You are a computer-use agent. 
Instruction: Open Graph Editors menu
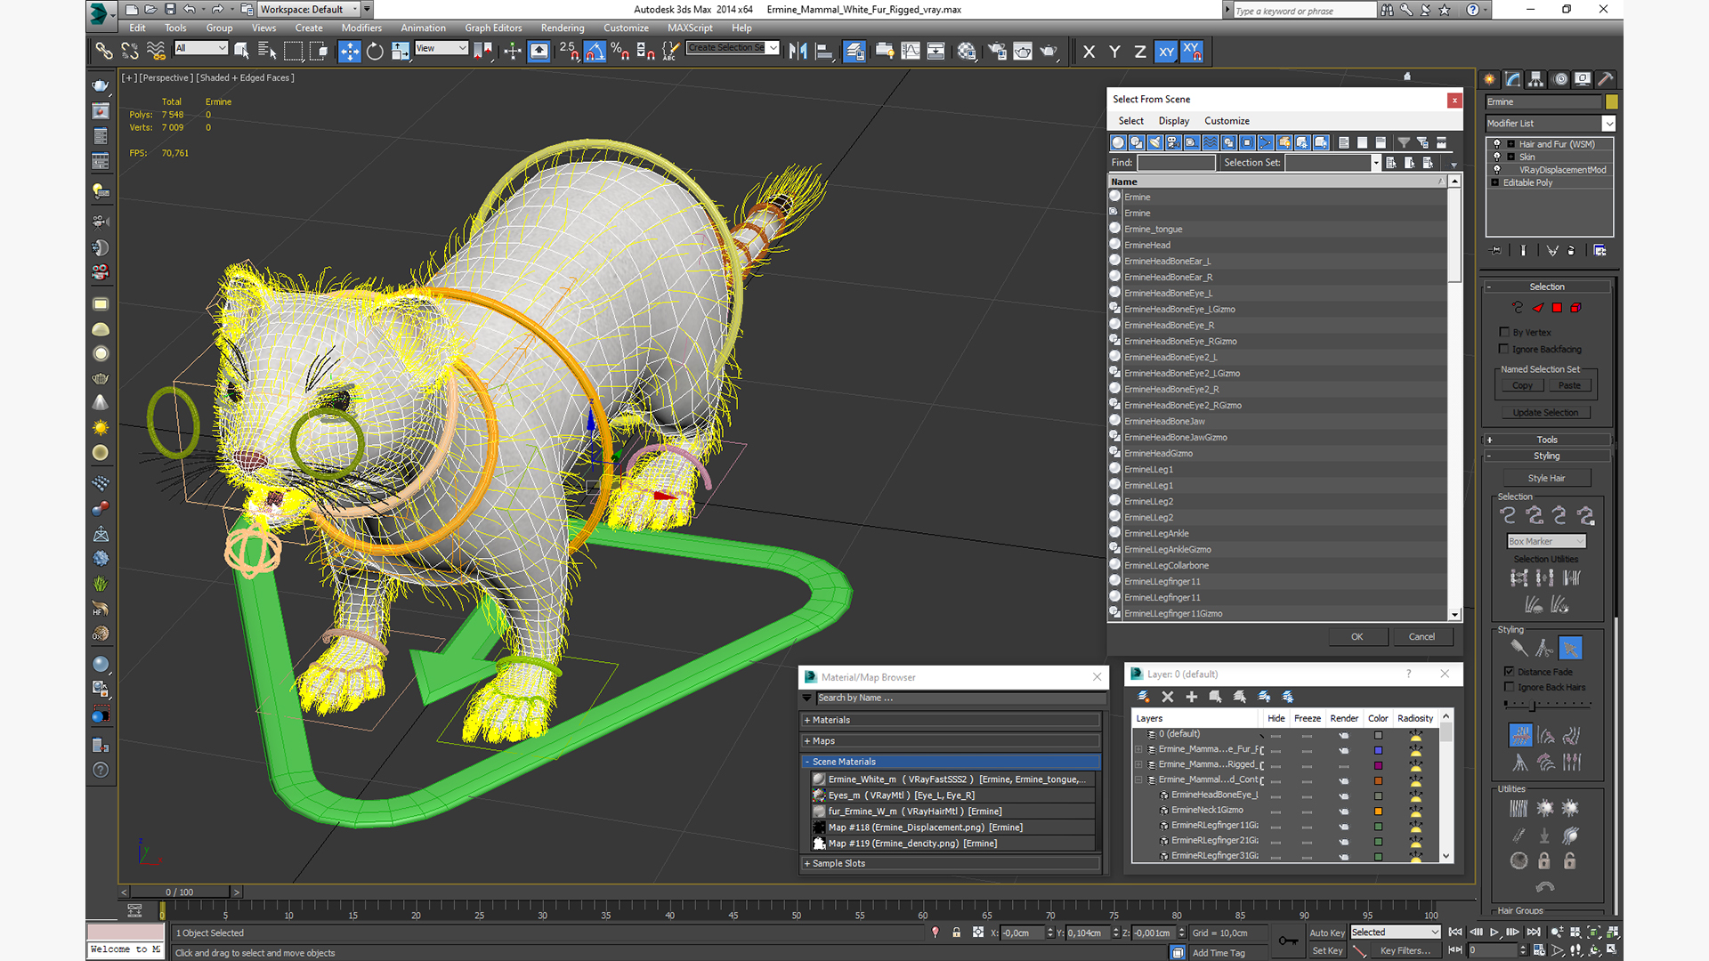tap(493, 28)
